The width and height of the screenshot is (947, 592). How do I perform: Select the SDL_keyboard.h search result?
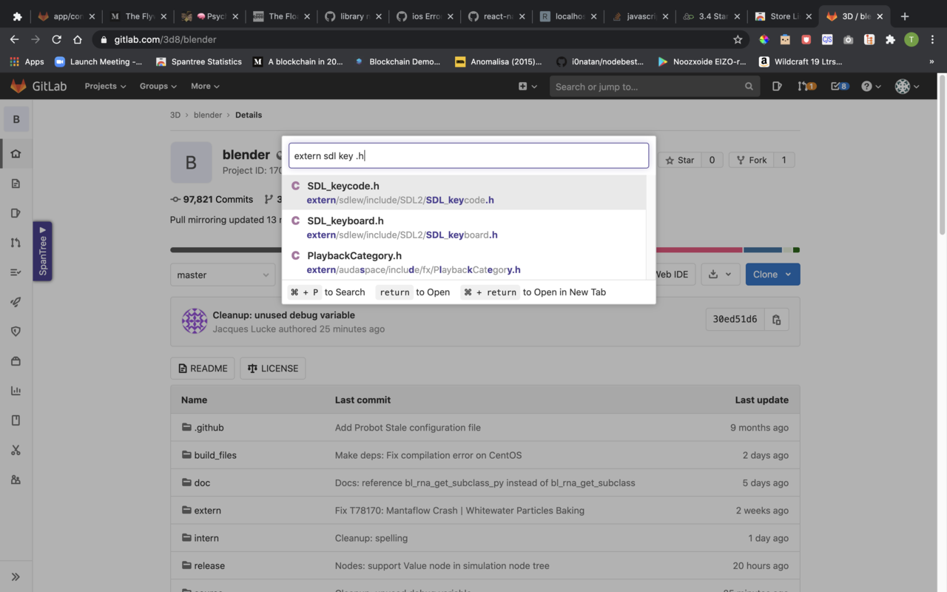(464, 227)
